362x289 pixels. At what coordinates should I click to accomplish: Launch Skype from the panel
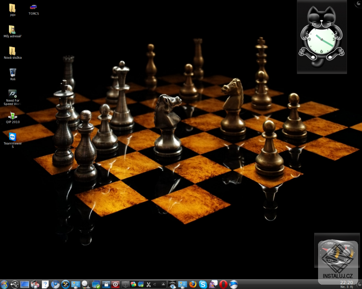pos(203,284)
